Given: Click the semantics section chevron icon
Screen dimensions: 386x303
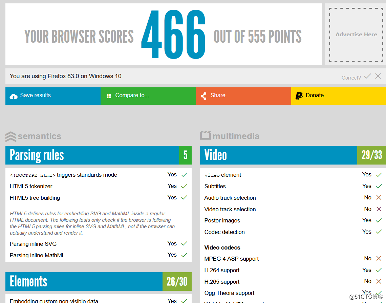Looking at the screenshot, I should [11, 136].
